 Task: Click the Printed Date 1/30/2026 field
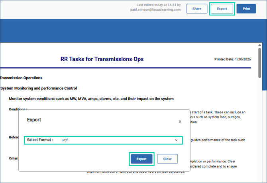233,59
